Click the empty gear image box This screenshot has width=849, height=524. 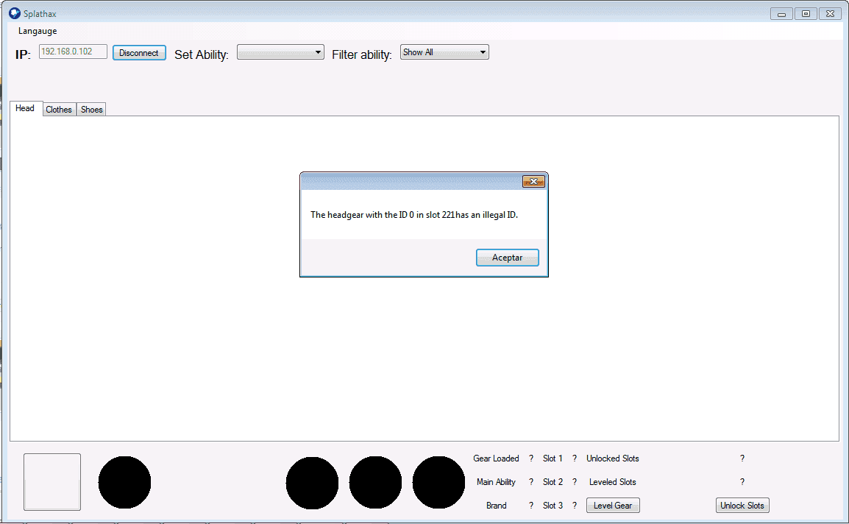pos(52,482)
